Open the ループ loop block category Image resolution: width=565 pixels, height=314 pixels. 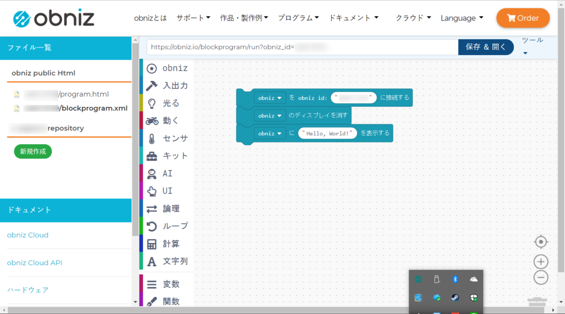pyautogui.click(x=168, y=226)
